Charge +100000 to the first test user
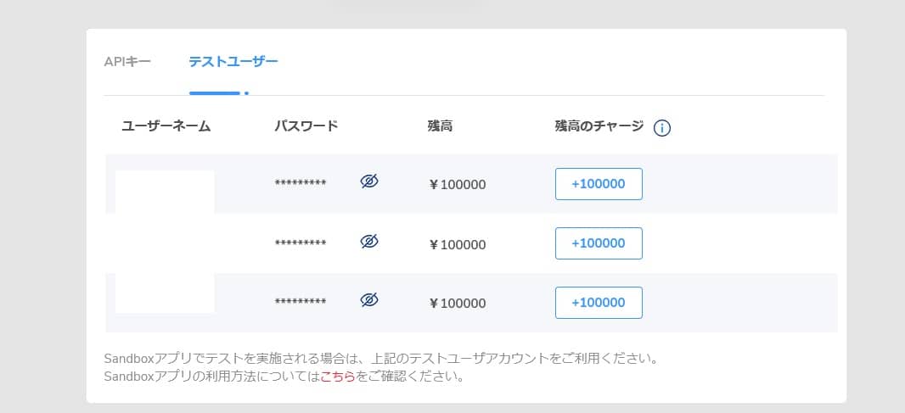This screenshot has width=905, height=413. coord(599,184)
